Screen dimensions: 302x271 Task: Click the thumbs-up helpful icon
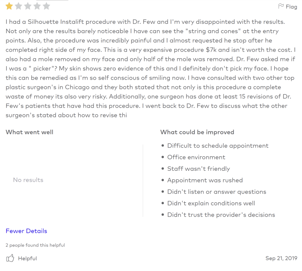pyautogui.click(x=10, y=258)
